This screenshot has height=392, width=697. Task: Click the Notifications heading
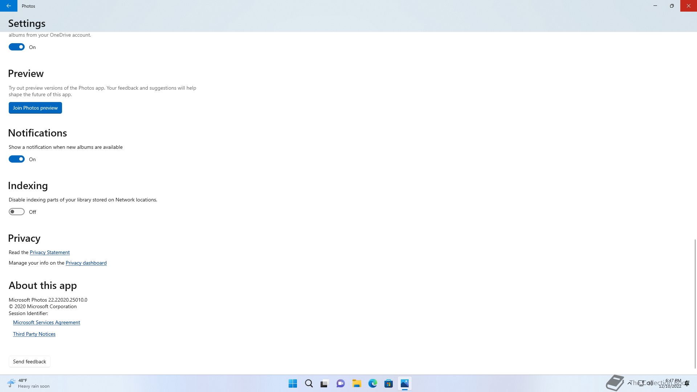[x=37, y=133]
